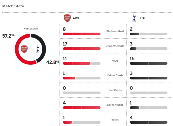The width and height of the screenshot is (173, 126).
Task: Click the Match Stats heading
Action: 13,6
